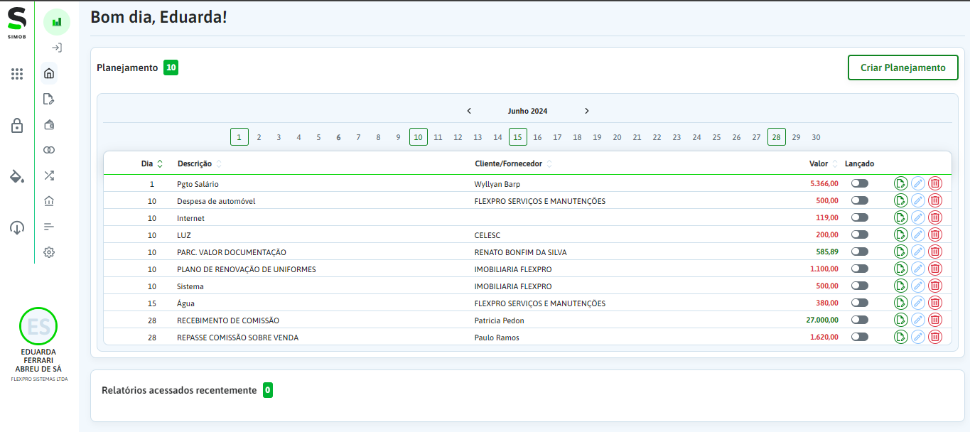Toggle Lançado for Despesa de automóvel
The image size is (970, 432).
tap(860, 200)
